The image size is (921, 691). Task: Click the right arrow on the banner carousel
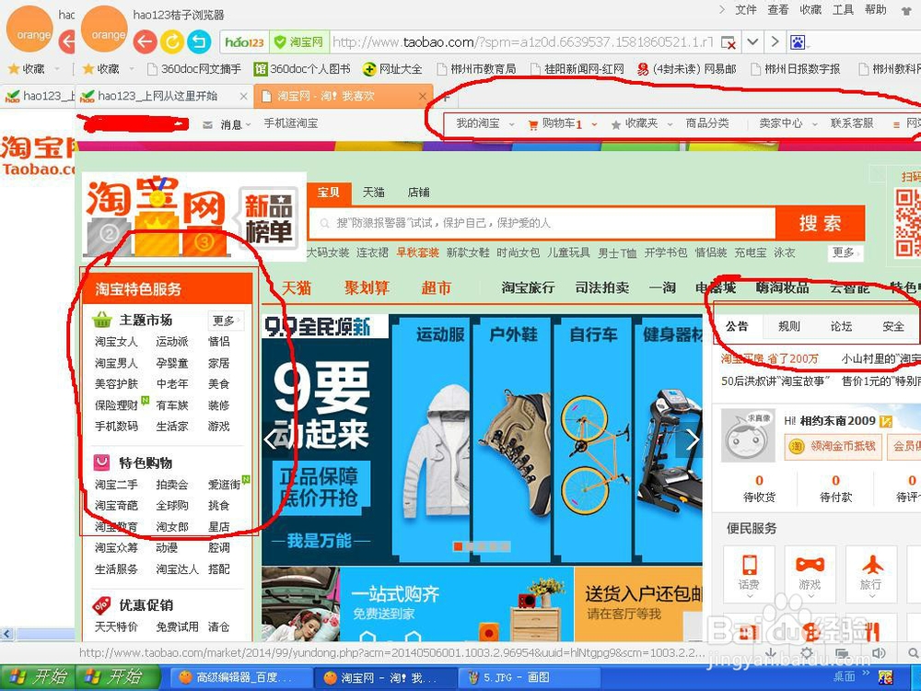[x=694, y=441]
